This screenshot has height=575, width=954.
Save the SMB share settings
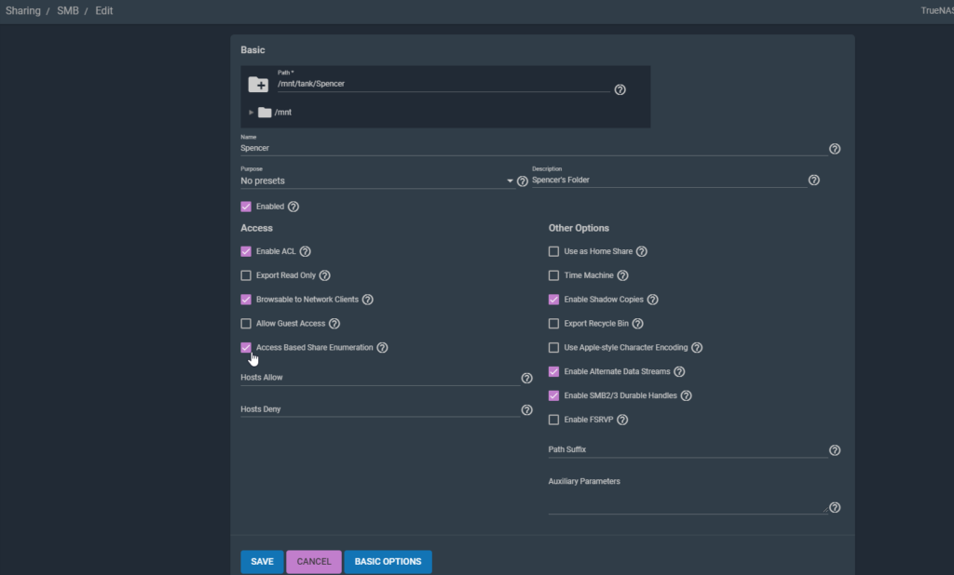pos(262,562)
